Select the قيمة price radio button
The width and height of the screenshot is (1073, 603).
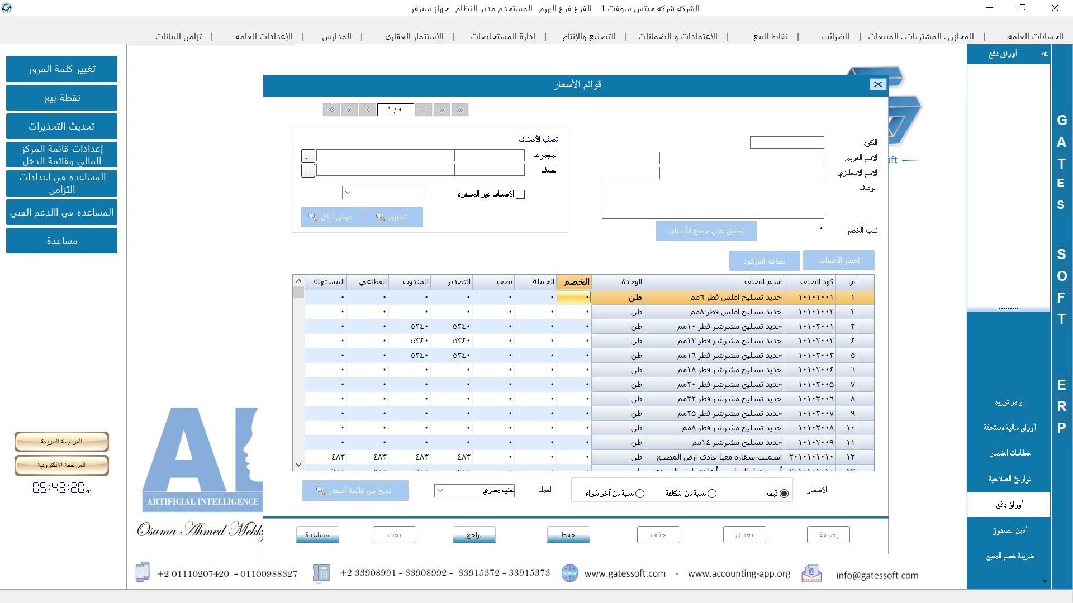point(784,494)
